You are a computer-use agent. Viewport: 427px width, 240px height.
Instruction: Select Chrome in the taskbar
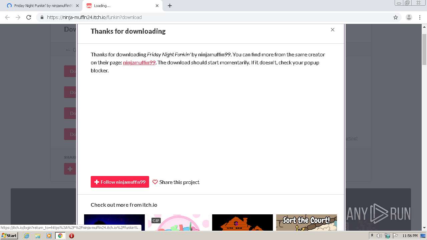(60, 236)
